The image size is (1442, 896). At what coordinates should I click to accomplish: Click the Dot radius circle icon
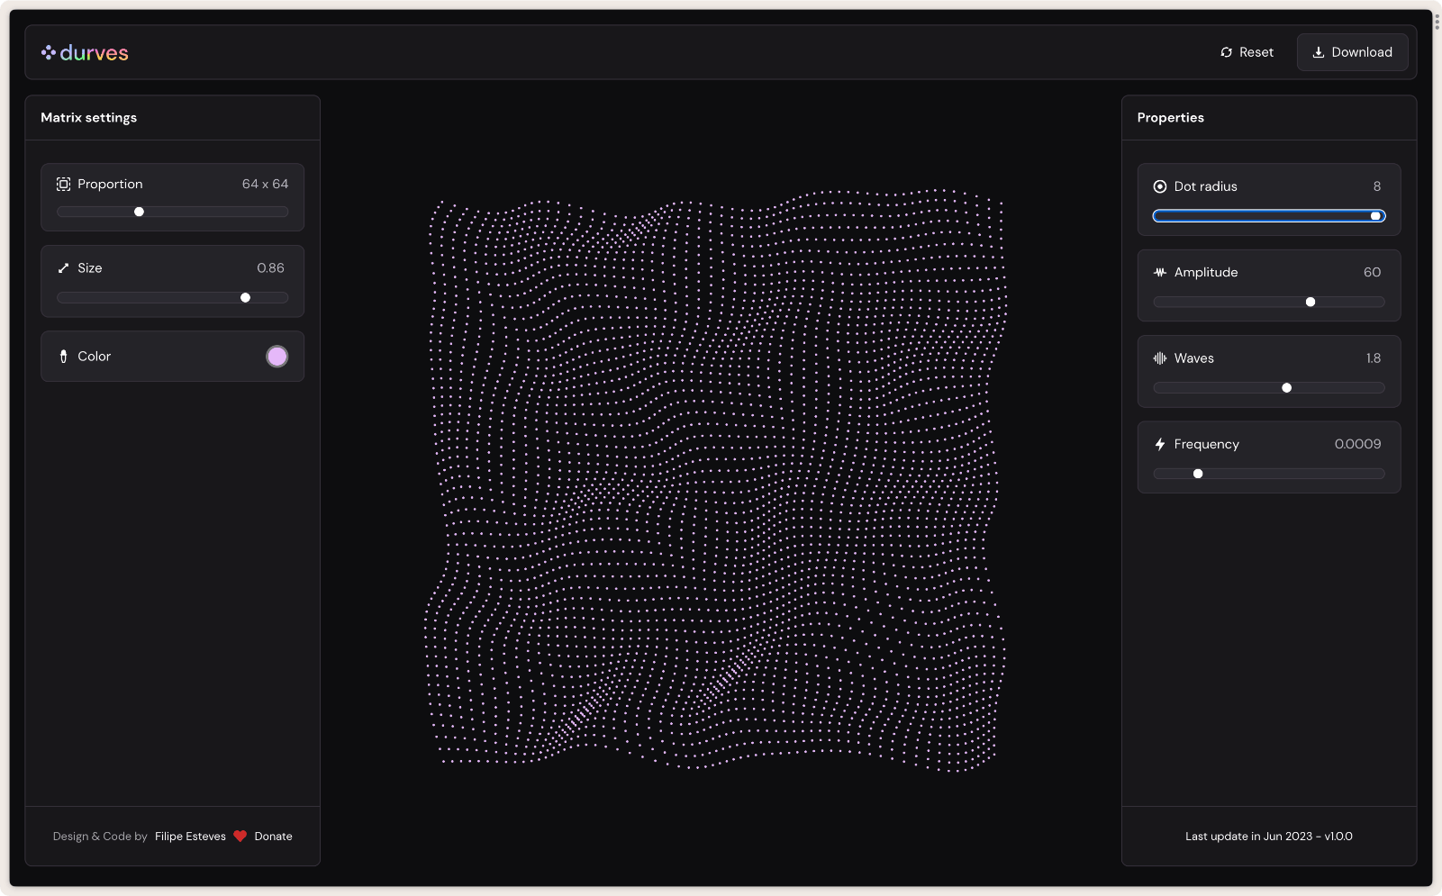(1160, 186)
